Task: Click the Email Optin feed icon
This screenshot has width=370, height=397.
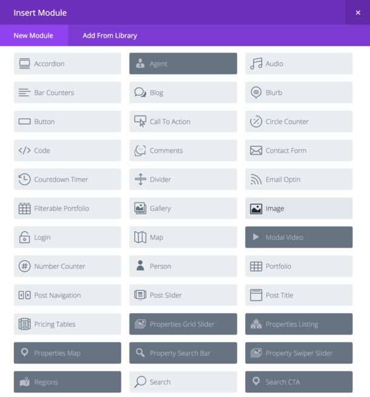Action: 256,179
